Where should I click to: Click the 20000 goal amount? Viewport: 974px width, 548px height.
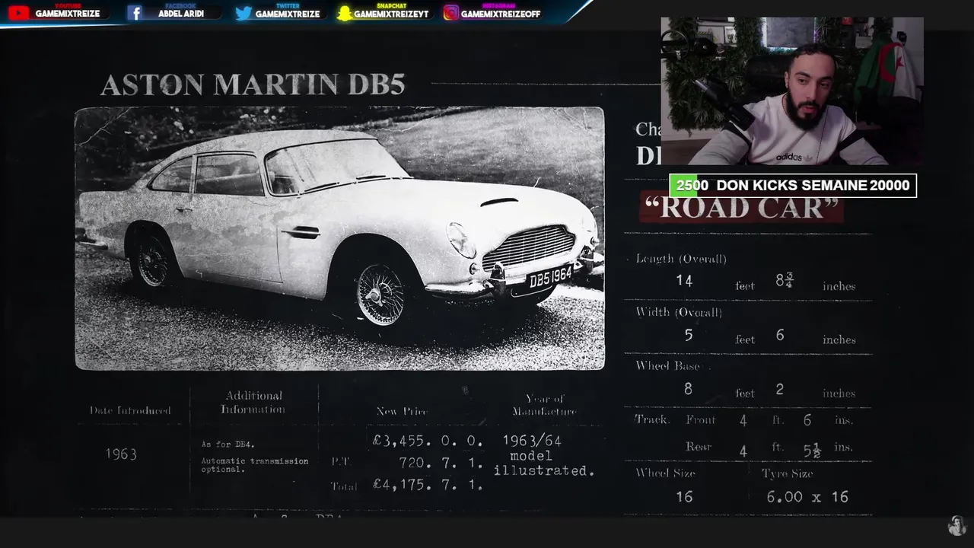(890, 185)
